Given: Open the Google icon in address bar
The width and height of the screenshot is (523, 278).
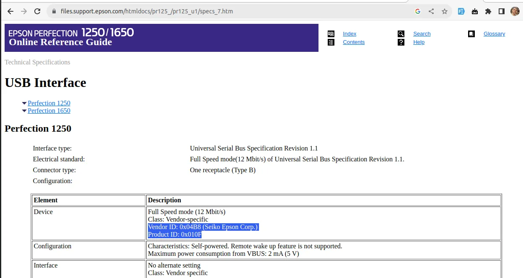Looking at the screenshot, I should tap(418, 11).
